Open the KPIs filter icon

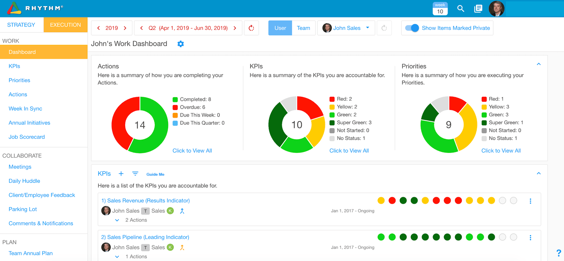pos(135,173)
